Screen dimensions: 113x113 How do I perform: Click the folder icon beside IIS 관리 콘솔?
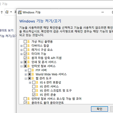coord(37,95)
